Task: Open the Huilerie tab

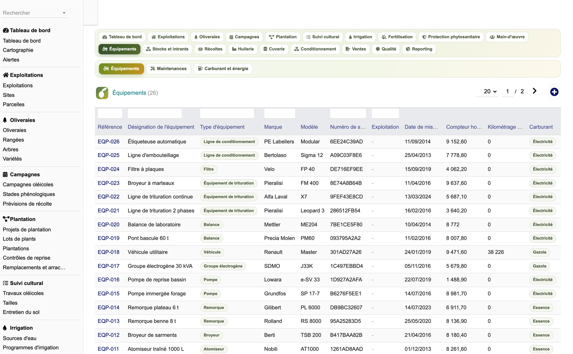Action: 243,49
